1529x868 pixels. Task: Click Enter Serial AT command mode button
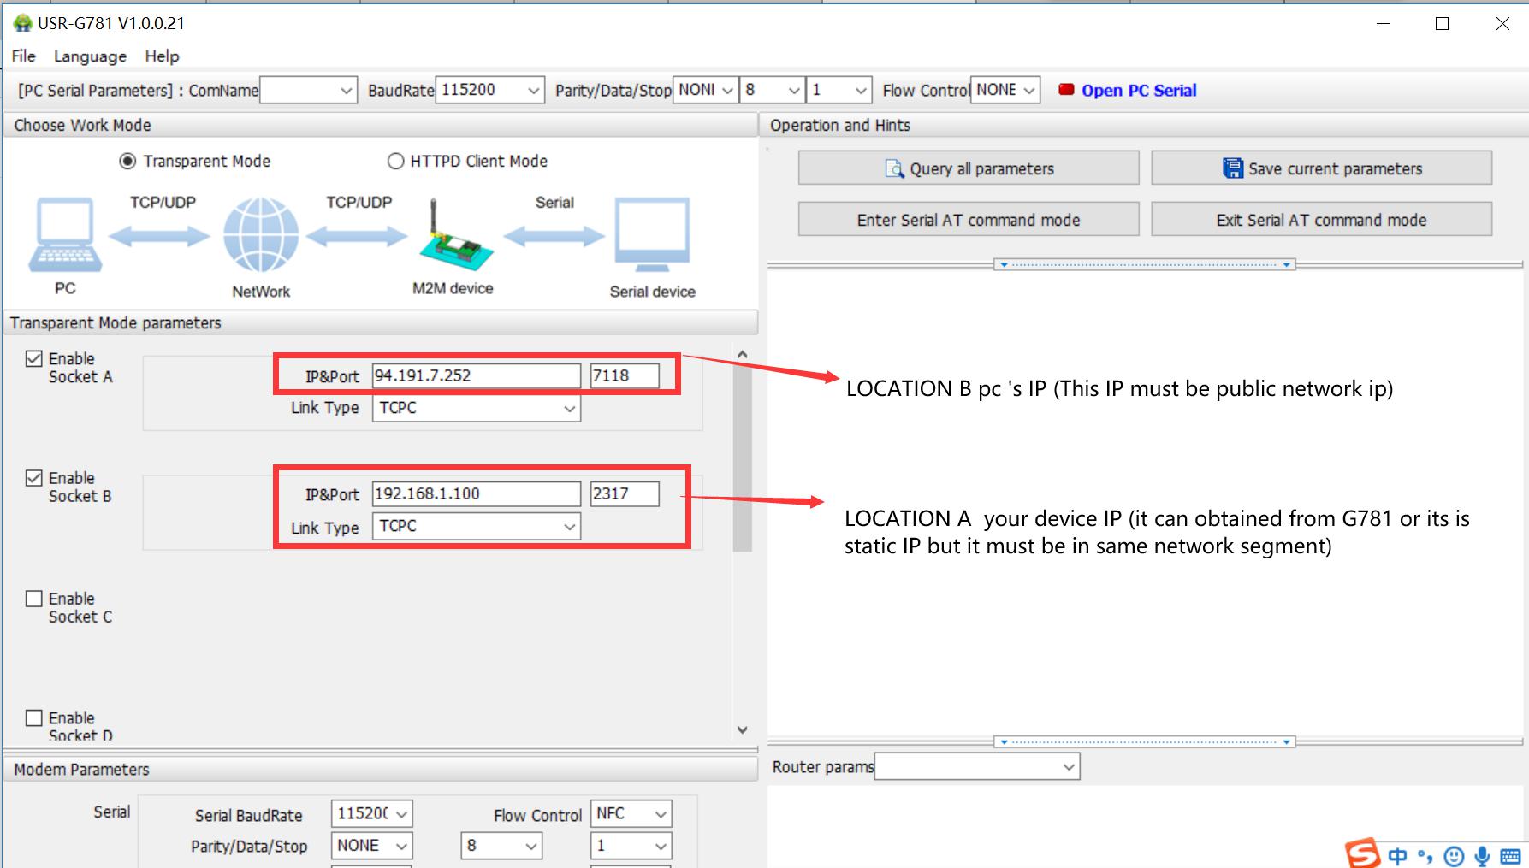[969, 220]
